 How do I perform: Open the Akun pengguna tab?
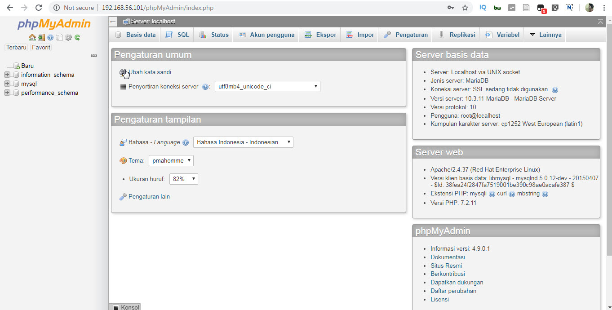(x=266, y=35)
